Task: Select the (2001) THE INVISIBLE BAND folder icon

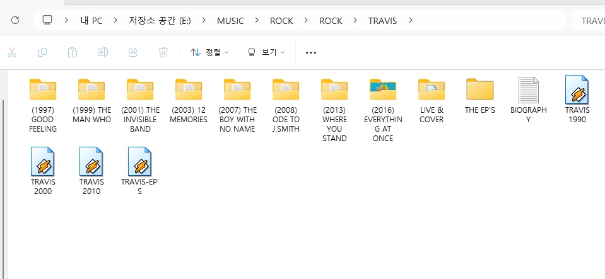Action: [x=140, y=89]
